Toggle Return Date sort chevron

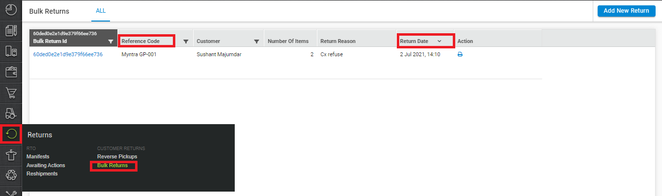tap(439, 41)
